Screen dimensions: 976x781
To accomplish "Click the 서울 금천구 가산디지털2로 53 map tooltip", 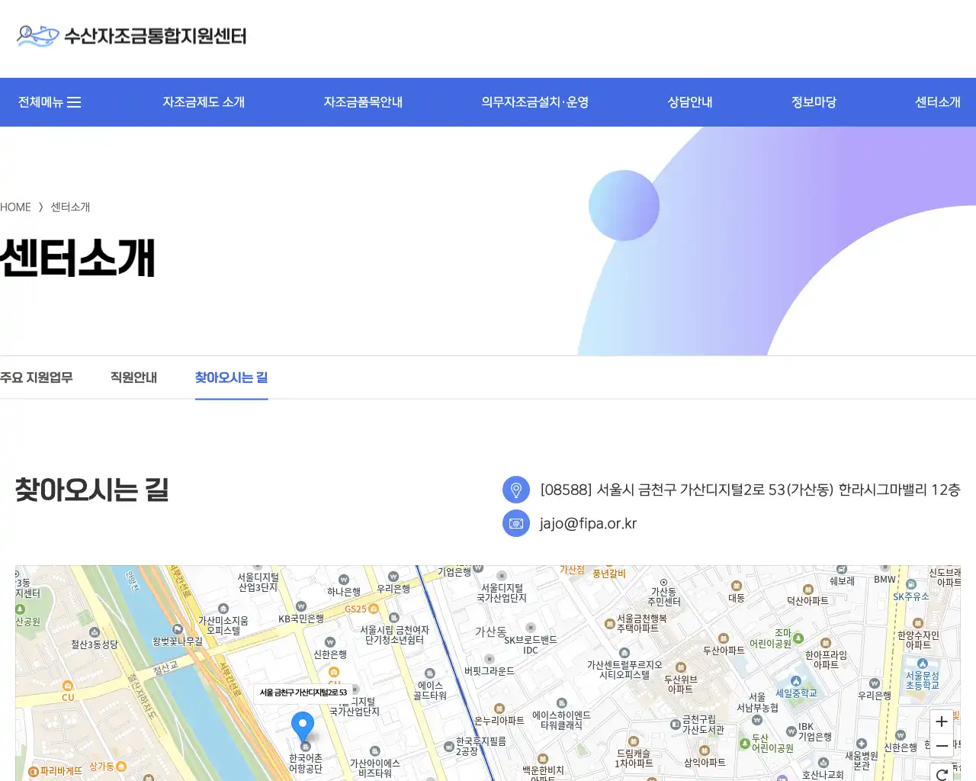I will click(303, 691).
